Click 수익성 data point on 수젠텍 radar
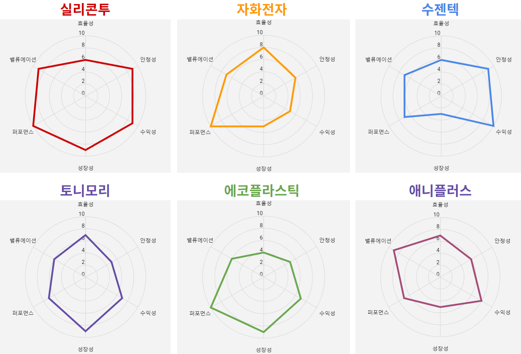Viewport: 521px width, 354px height. click(493, 126)
